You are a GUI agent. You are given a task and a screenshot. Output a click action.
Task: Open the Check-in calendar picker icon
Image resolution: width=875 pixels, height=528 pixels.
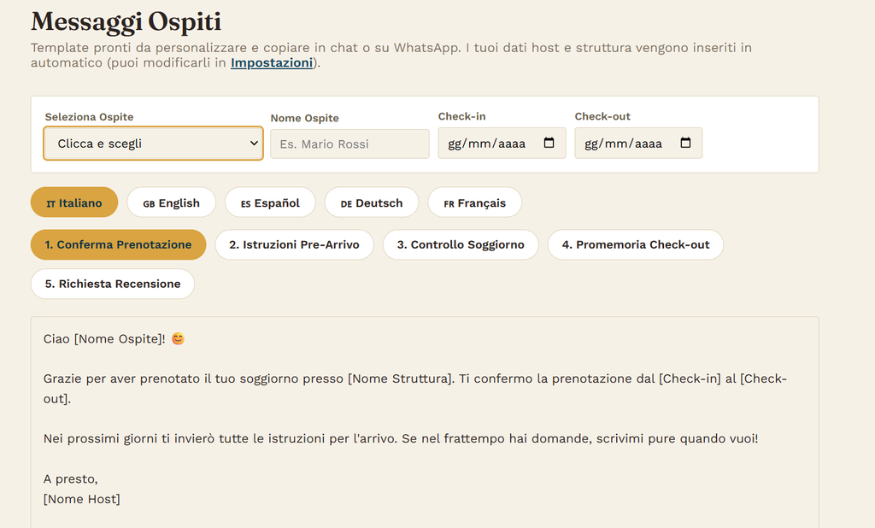549,143
